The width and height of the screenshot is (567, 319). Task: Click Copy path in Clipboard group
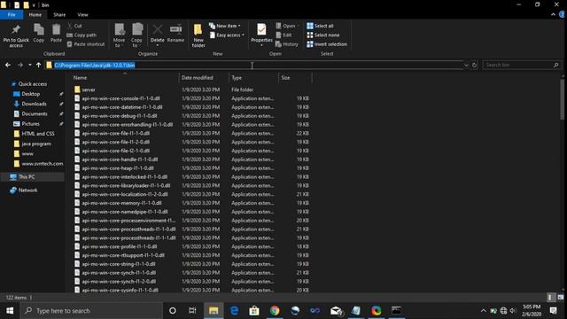pos(82,35)
